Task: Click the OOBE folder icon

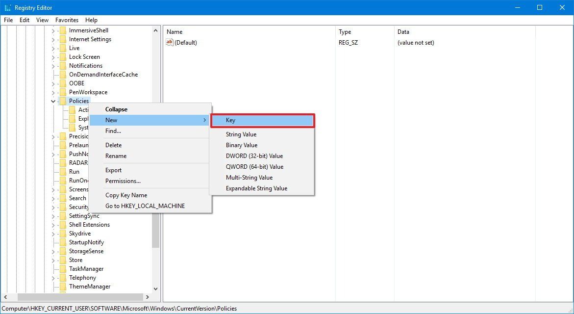Action: 64,83
